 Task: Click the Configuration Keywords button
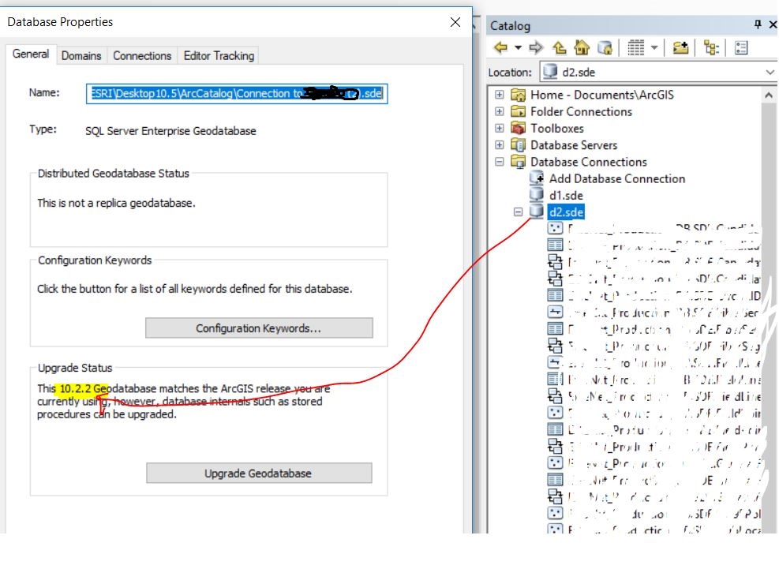pyautogui.click(x=259, y=328)
